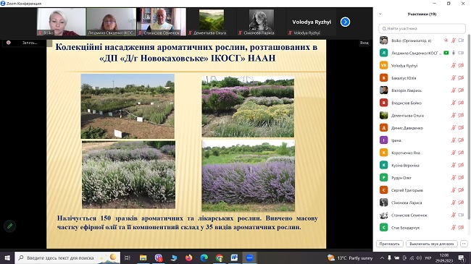
Task: Select Людмила Свиденко video thumbnail
Action: pos(111,22)
